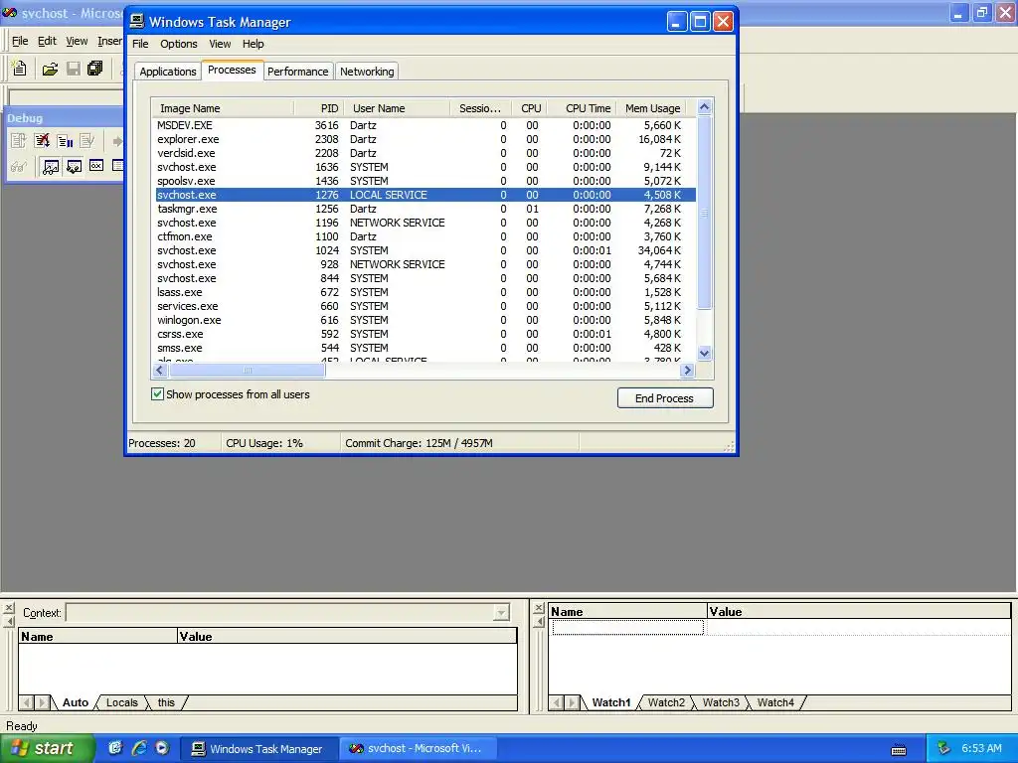The image size is (1018, 763).
Task: Close the Variables pane with its small X
Action: [x=8, y=608]
